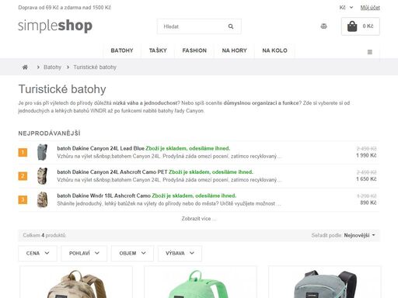Open Canyon 24L Lead Blue thumbnail
Viewport: 398px width, 298px height.
(42, 152)
